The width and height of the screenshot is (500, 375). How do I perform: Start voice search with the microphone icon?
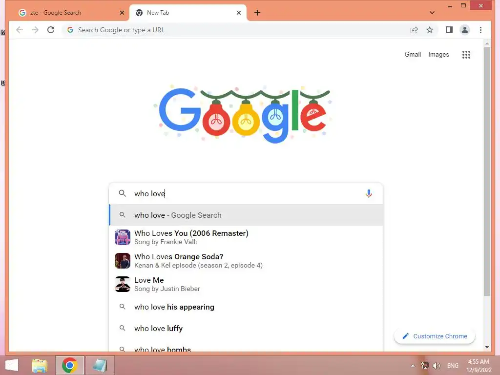tap(369, 193)
